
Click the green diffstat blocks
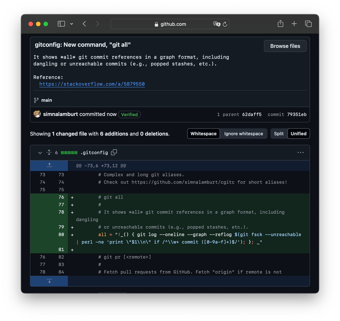point(69,153)
